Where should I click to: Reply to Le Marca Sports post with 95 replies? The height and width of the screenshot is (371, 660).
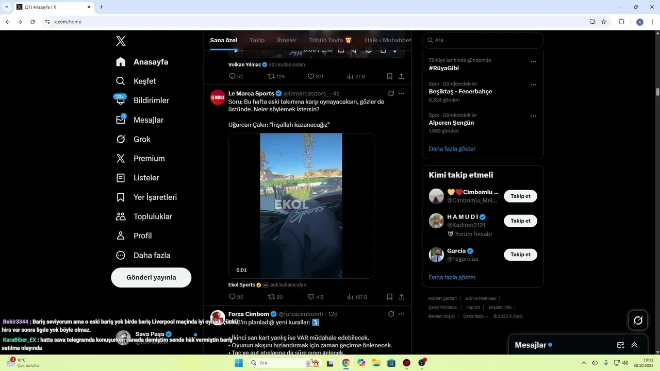click(x=236, y=297)
